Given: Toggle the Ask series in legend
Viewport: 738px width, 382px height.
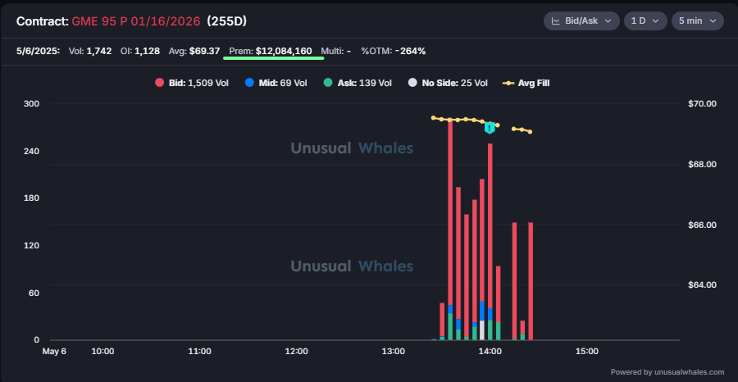Looking at the screenshot, I should 358,84.
